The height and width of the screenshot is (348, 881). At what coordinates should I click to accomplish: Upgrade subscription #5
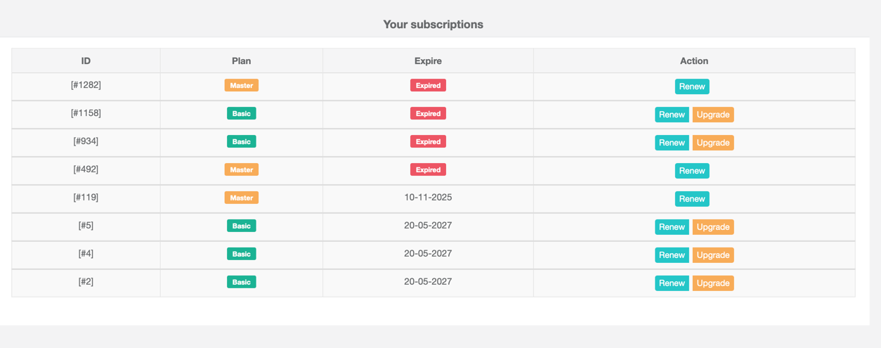713,227
